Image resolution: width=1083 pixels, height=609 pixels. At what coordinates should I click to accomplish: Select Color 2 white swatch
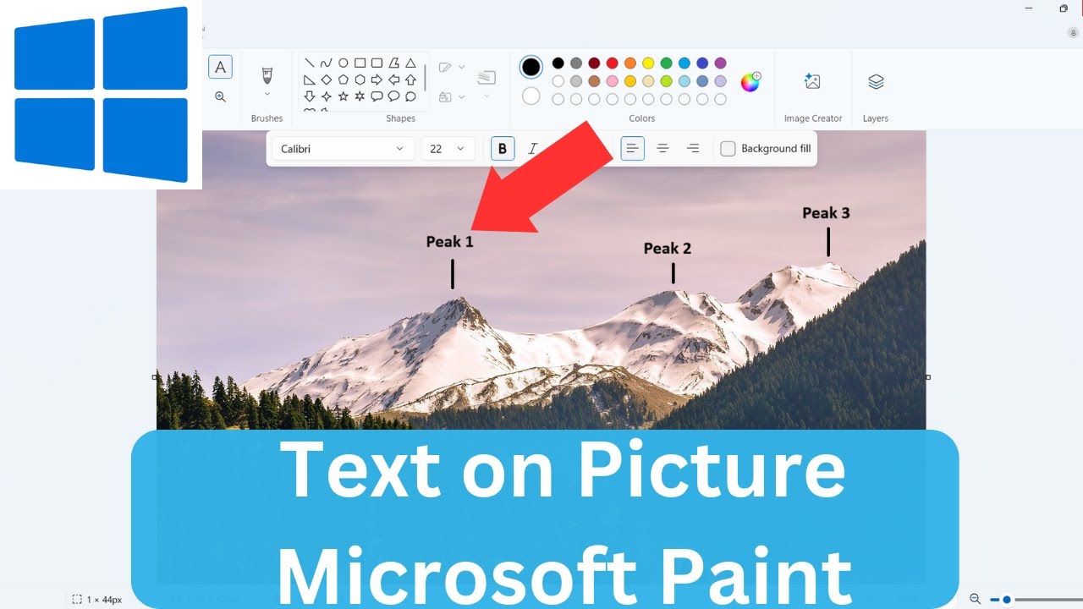531,96
